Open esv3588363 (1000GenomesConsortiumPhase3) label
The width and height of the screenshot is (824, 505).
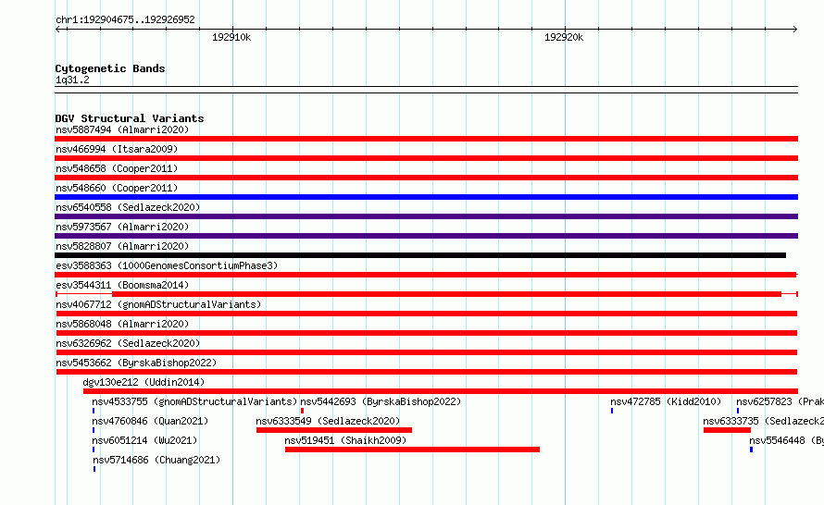click(167, 265)
